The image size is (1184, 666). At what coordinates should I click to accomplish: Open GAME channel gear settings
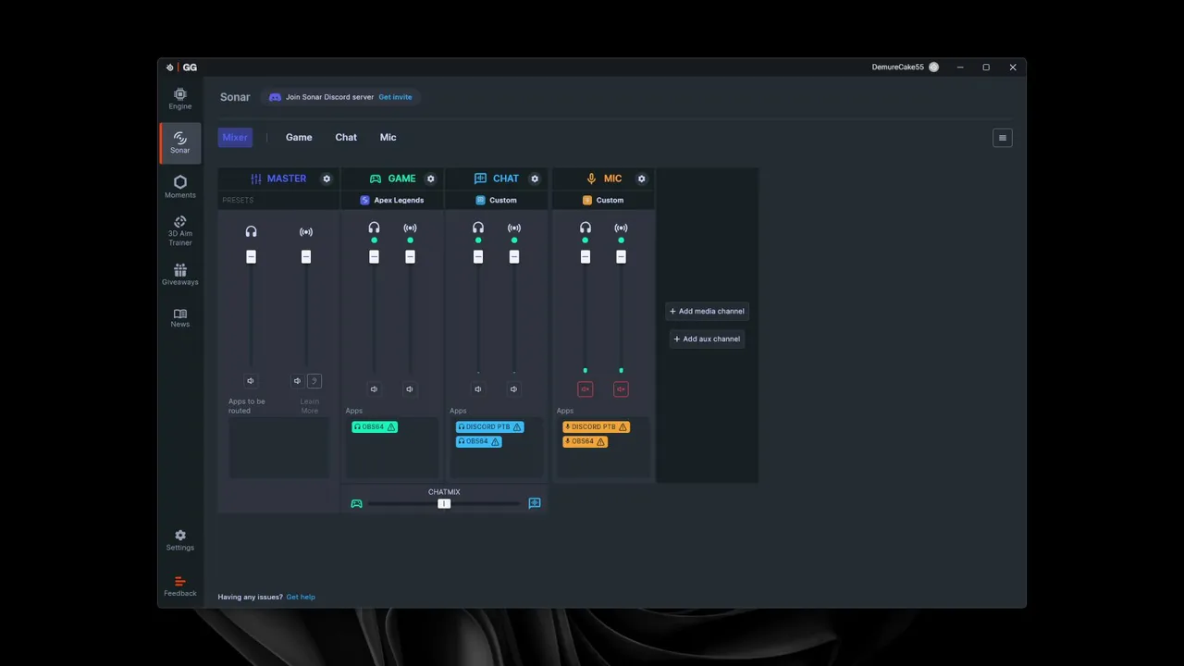[x=430, y=179]
